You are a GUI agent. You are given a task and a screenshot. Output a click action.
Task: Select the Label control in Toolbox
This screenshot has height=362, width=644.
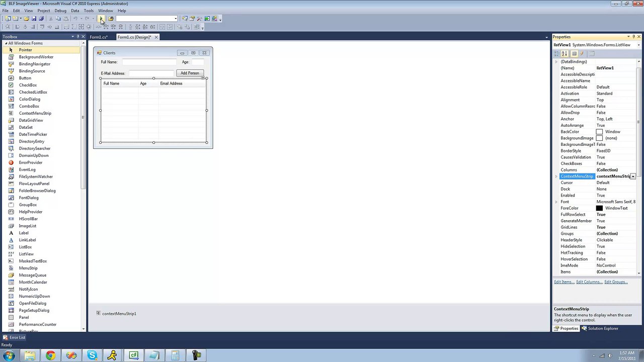click(24, 233)
